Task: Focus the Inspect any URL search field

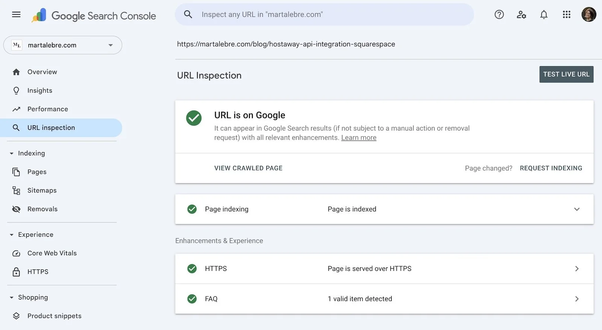Action: click(324, 14)
